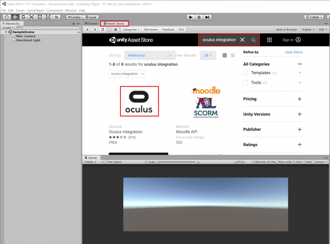Expand the Tools subcategories chevron
The height and width of the screenshot is (244, 330).
(x=300, y=82)
